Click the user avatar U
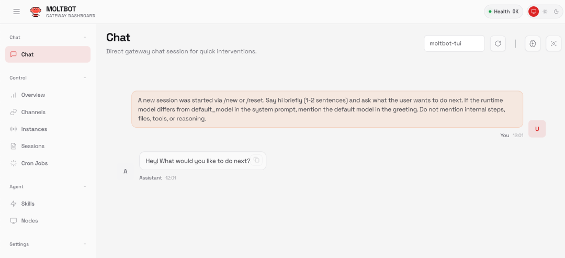 coord(537,129)
